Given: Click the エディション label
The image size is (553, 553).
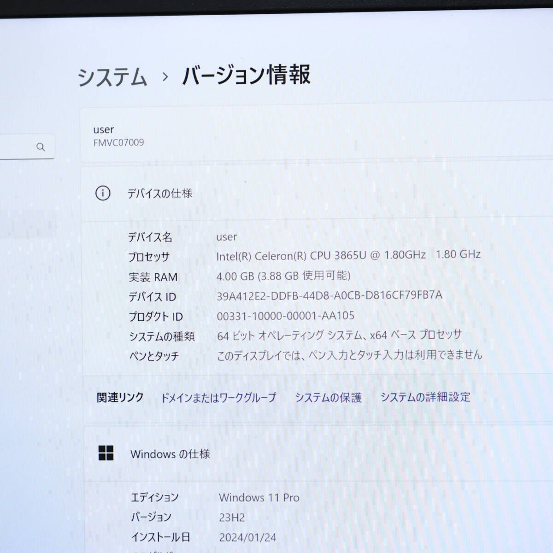Looking at the screenshot, I should click(154, 498).
